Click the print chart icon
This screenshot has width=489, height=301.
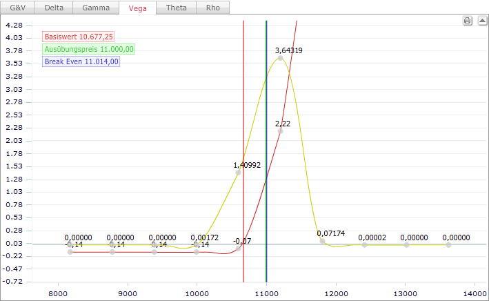point(467,21)
